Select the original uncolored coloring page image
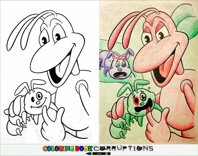This screenshot has width=198, height=156. click(x=50, y=72)
